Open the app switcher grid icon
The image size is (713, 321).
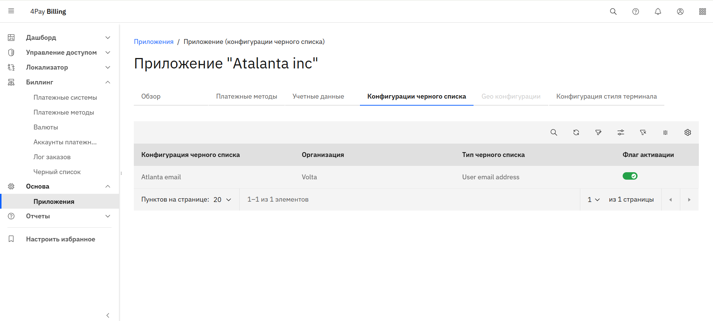coord(702,12)
